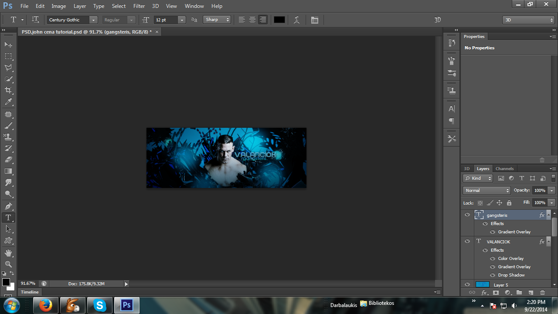Select the Clone Stamp tool

coord(8,137)
